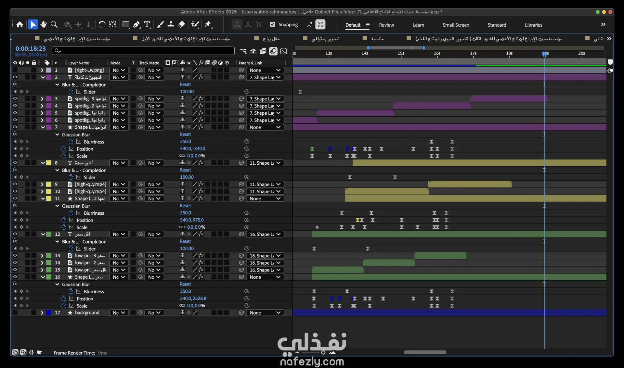
Task: Pick the Rectangle shape tool
Action: 126,25
